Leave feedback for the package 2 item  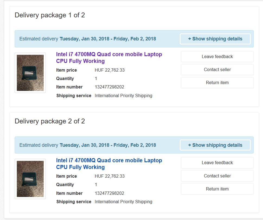[x=217, y=163]
